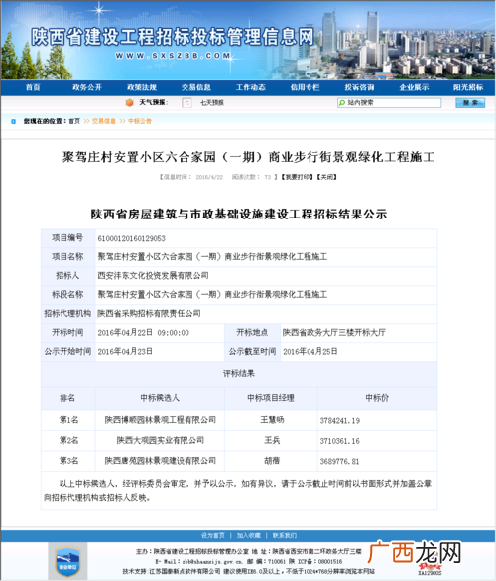Click the 搜索 search button
496x581 pixels.
470,103
